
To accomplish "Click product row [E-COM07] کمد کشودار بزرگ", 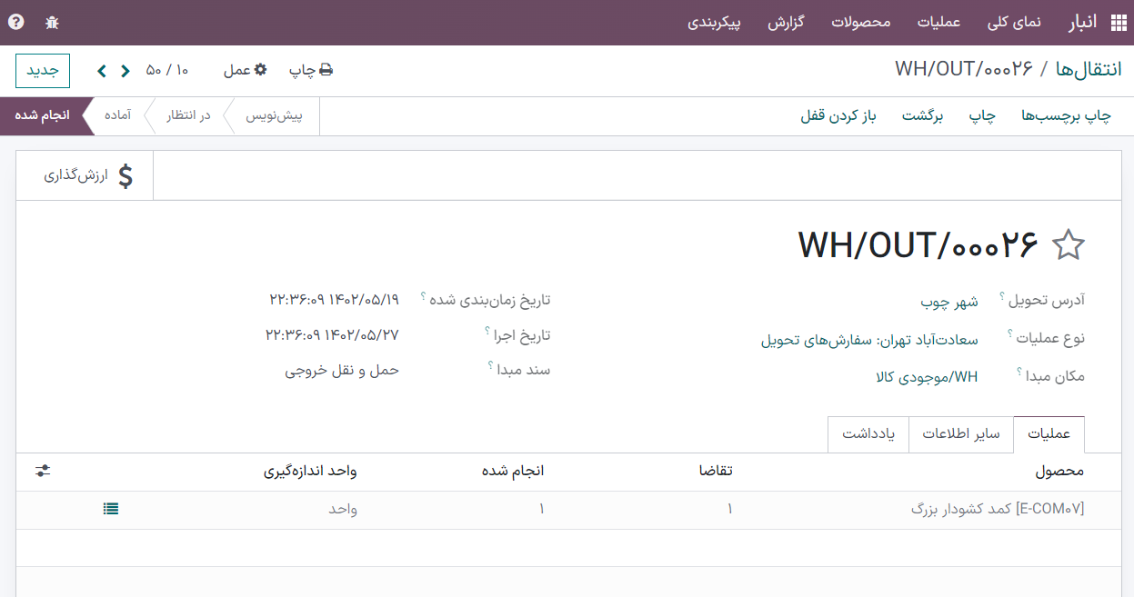I will [x=998, y=510].
